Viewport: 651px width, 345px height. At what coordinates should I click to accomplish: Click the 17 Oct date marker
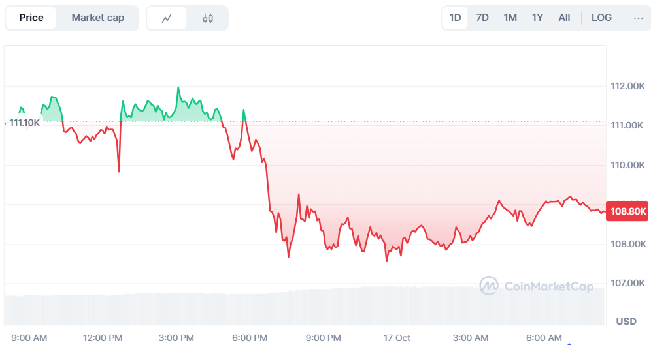(397, 338)
